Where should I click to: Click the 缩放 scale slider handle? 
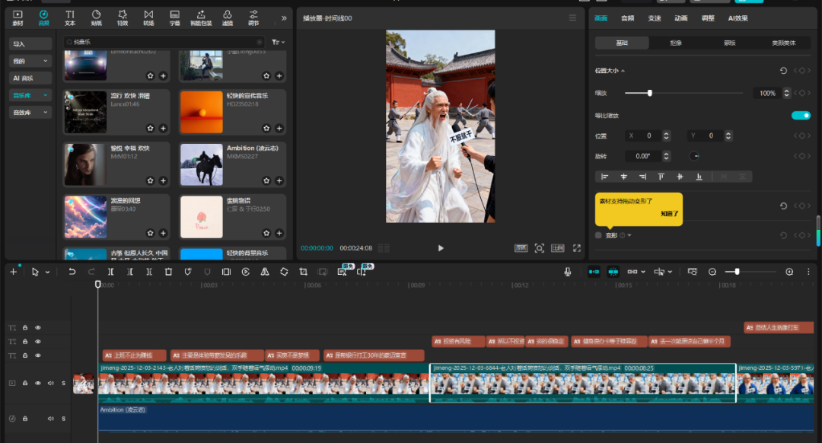pyautogui.click(x=649, y=93)
